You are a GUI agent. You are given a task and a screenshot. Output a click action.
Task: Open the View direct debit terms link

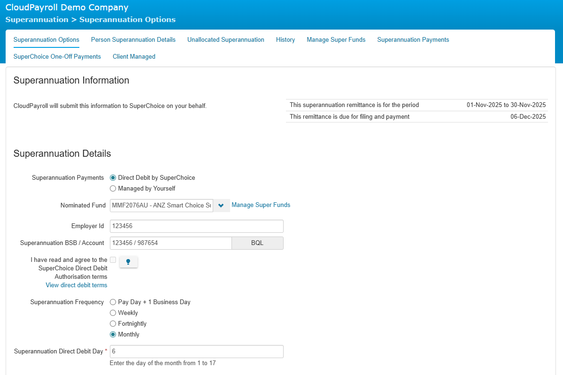[77, 285]
